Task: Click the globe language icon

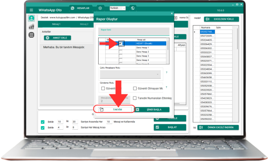Action: (x=133, y=8)
